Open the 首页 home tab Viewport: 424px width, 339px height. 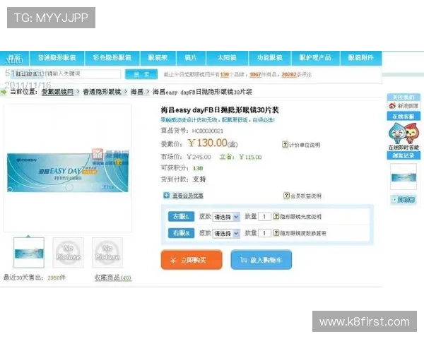coord(15,58)
